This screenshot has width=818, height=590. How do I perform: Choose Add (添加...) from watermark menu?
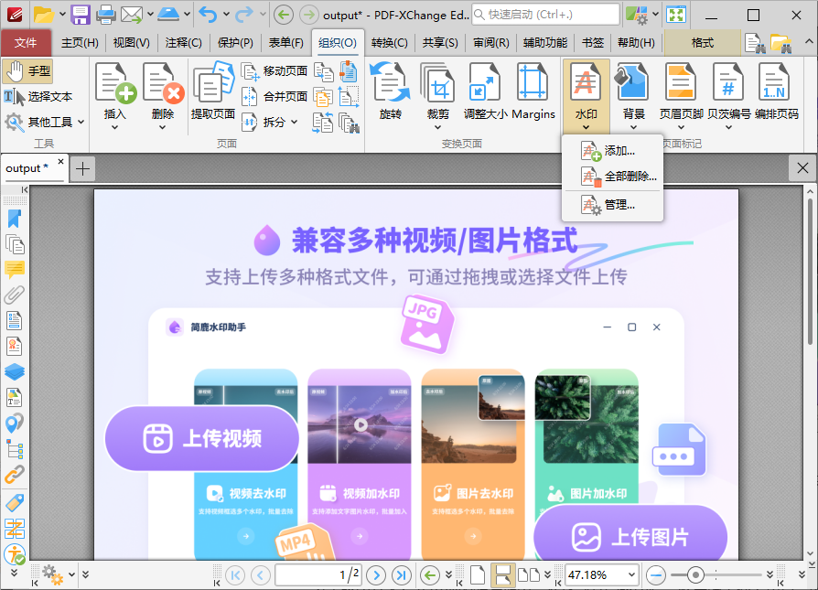619,151
